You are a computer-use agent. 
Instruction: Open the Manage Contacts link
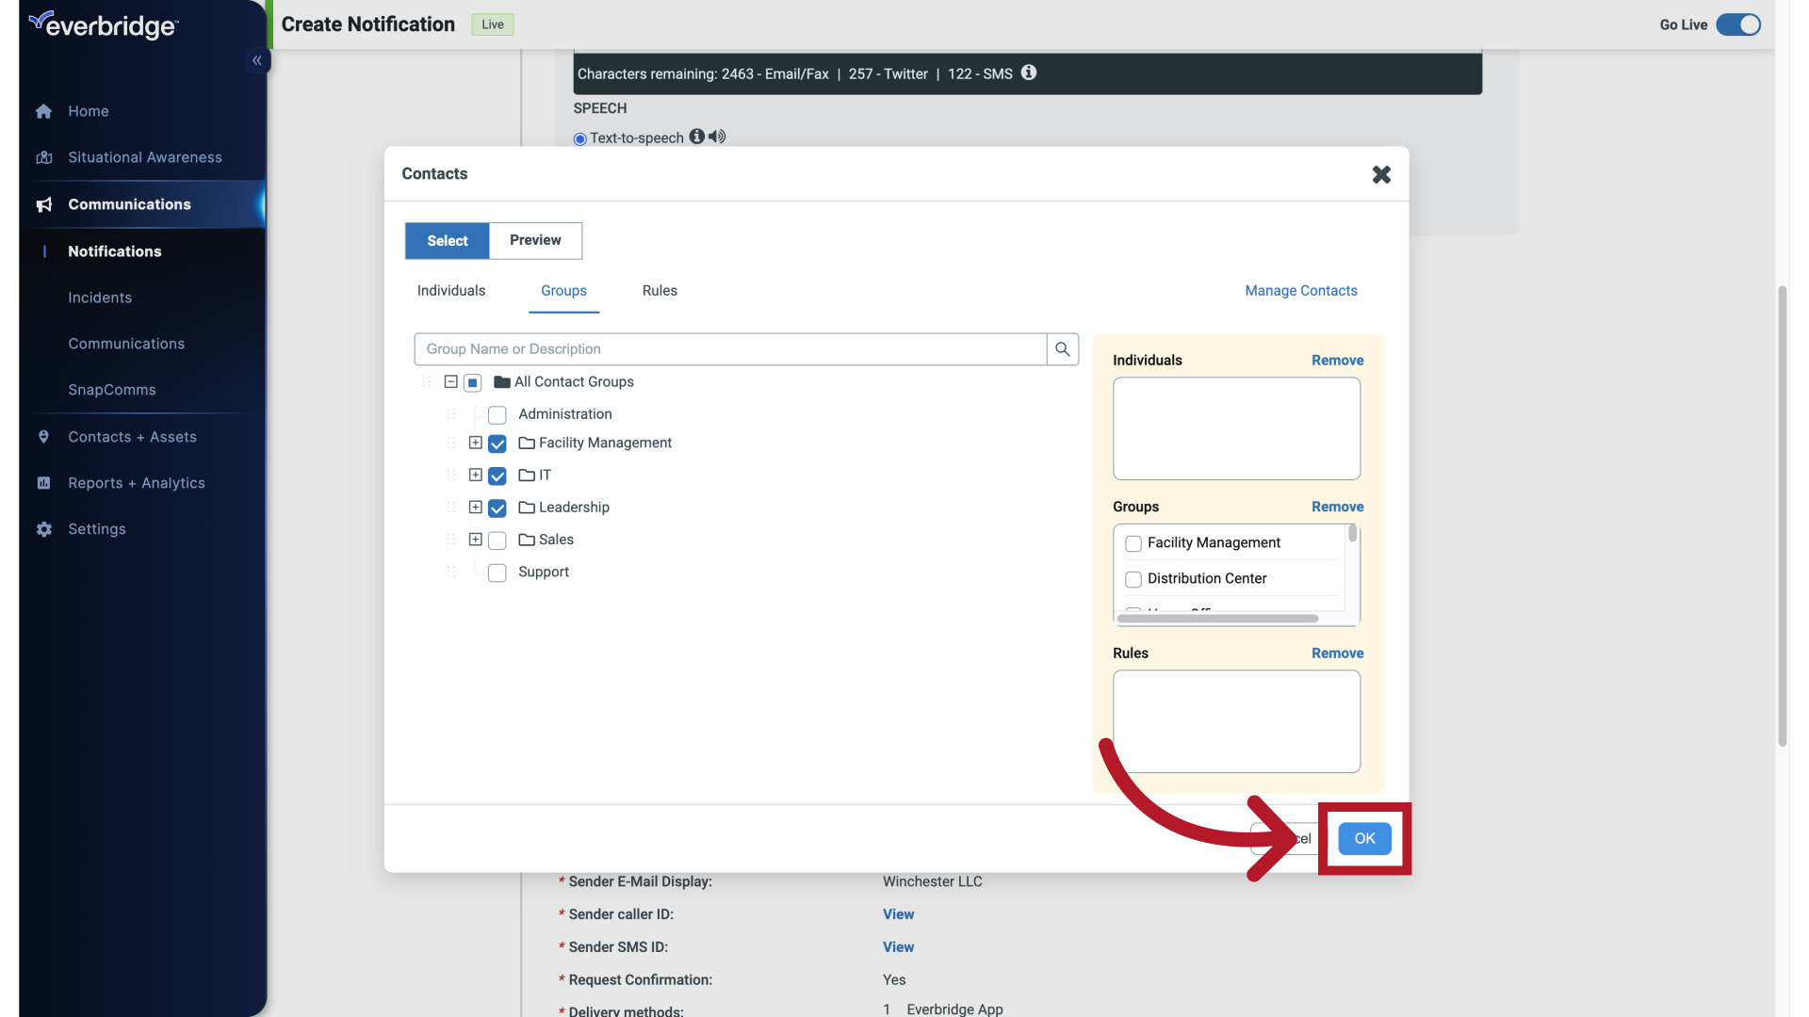[x=1300, y=290]
